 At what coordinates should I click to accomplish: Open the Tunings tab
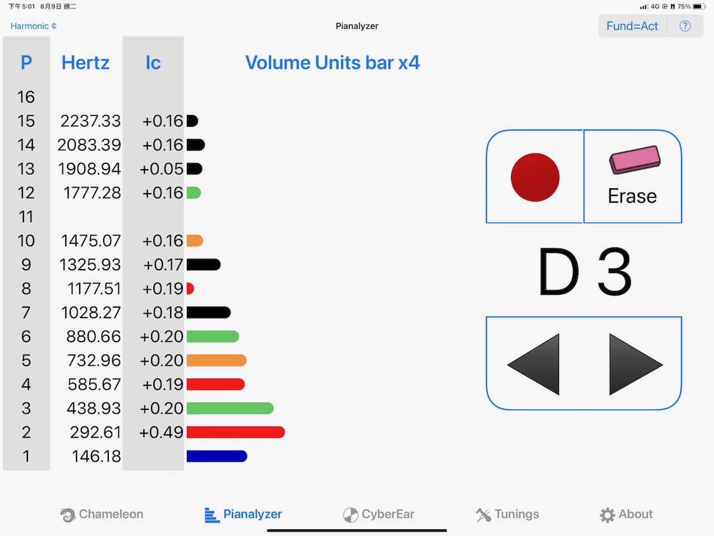coord(507,514)
